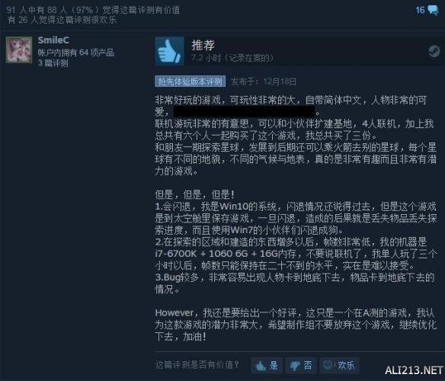Click the Steam logo icon on review header
Screen dimensions: 445x381
point(434,51)
